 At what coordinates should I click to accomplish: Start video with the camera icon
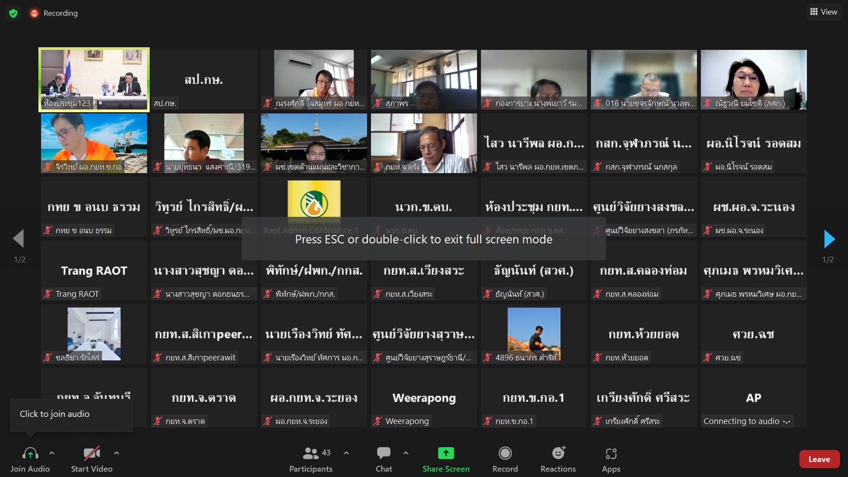91,453
